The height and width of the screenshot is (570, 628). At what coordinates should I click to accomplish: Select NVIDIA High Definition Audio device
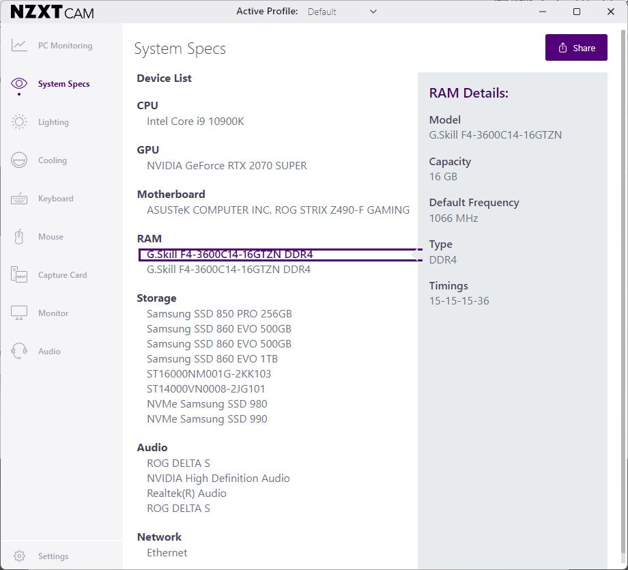[218, 478]
